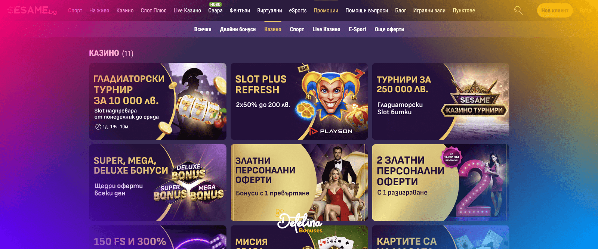Click the Playson logo on Slot Plus banner
The width and height of the screenshot is (598, 249).
coord(331,131)
